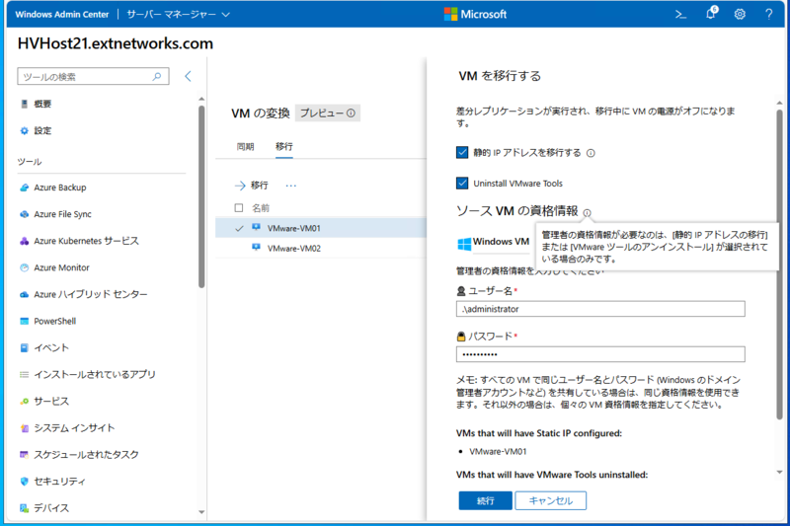This screenshot has width=790, height=526.
Task: Open the サーバー マネージャー dropdown
Action: (179, 15)
